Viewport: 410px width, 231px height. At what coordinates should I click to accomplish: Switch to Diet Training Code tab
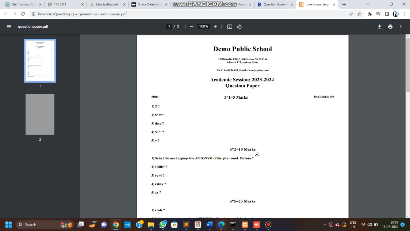pos(23,4)
